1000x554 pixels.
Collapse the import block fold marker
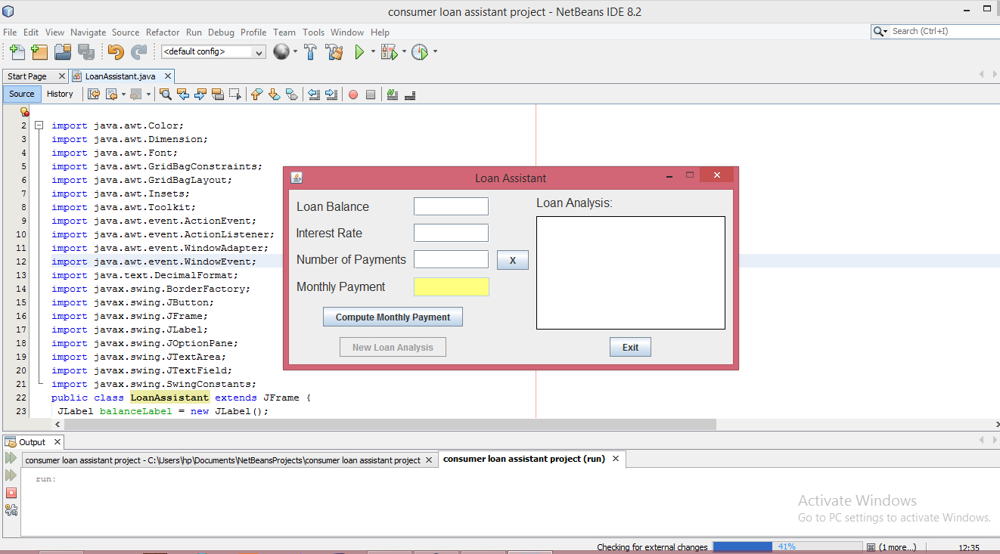point(39,125)
